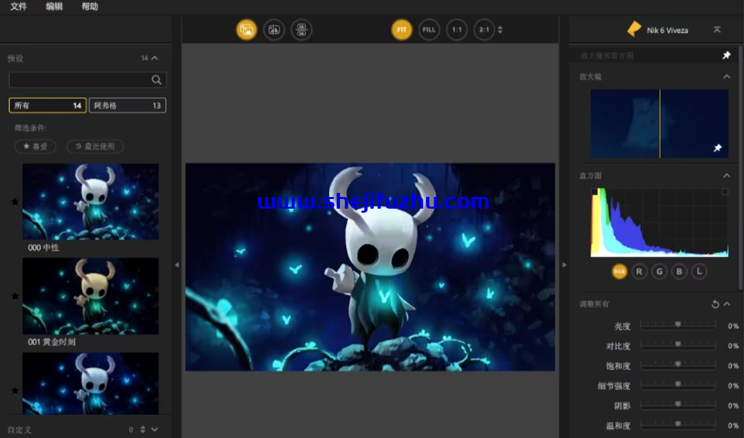Show the R histogram channel

click(639, 271)
